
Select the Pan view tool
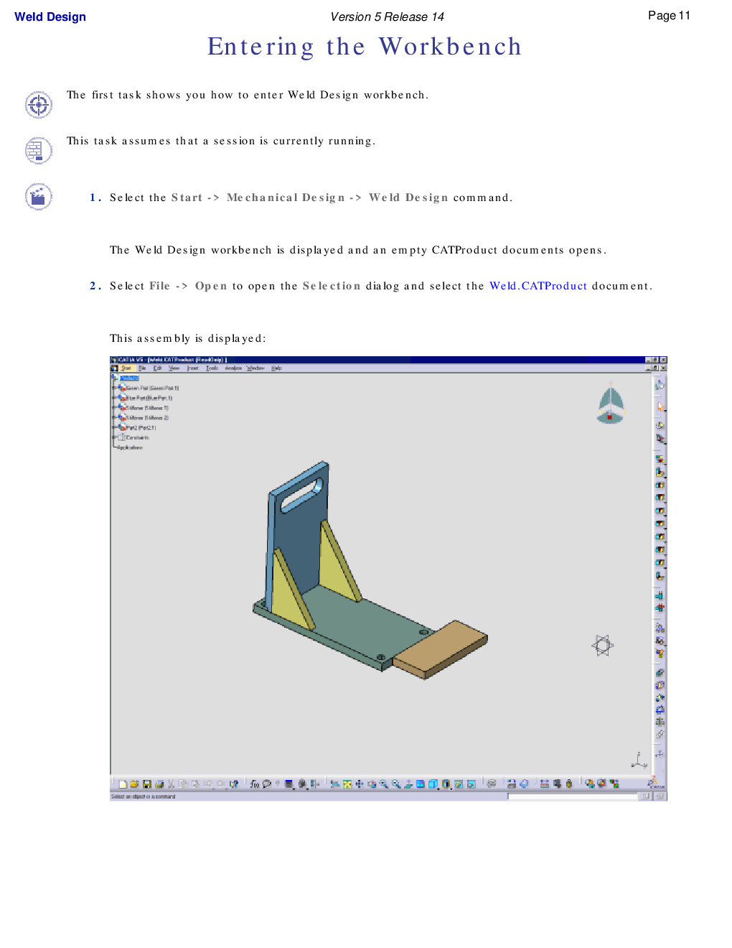click(360, 784)
